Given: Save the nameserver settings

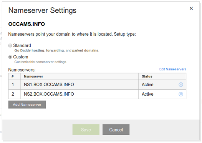Looking at the screenshot, I should (86, 130).
